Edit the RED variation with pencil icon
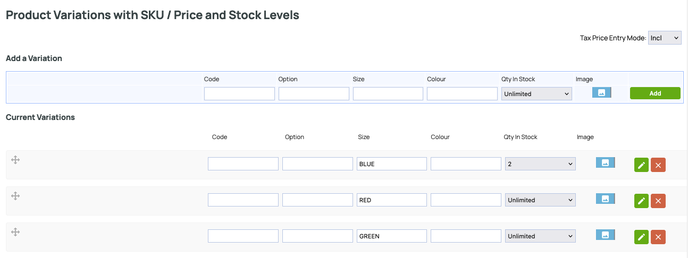Screen dimensions: 688x258 pyautogui.click(x=641, y=201)
